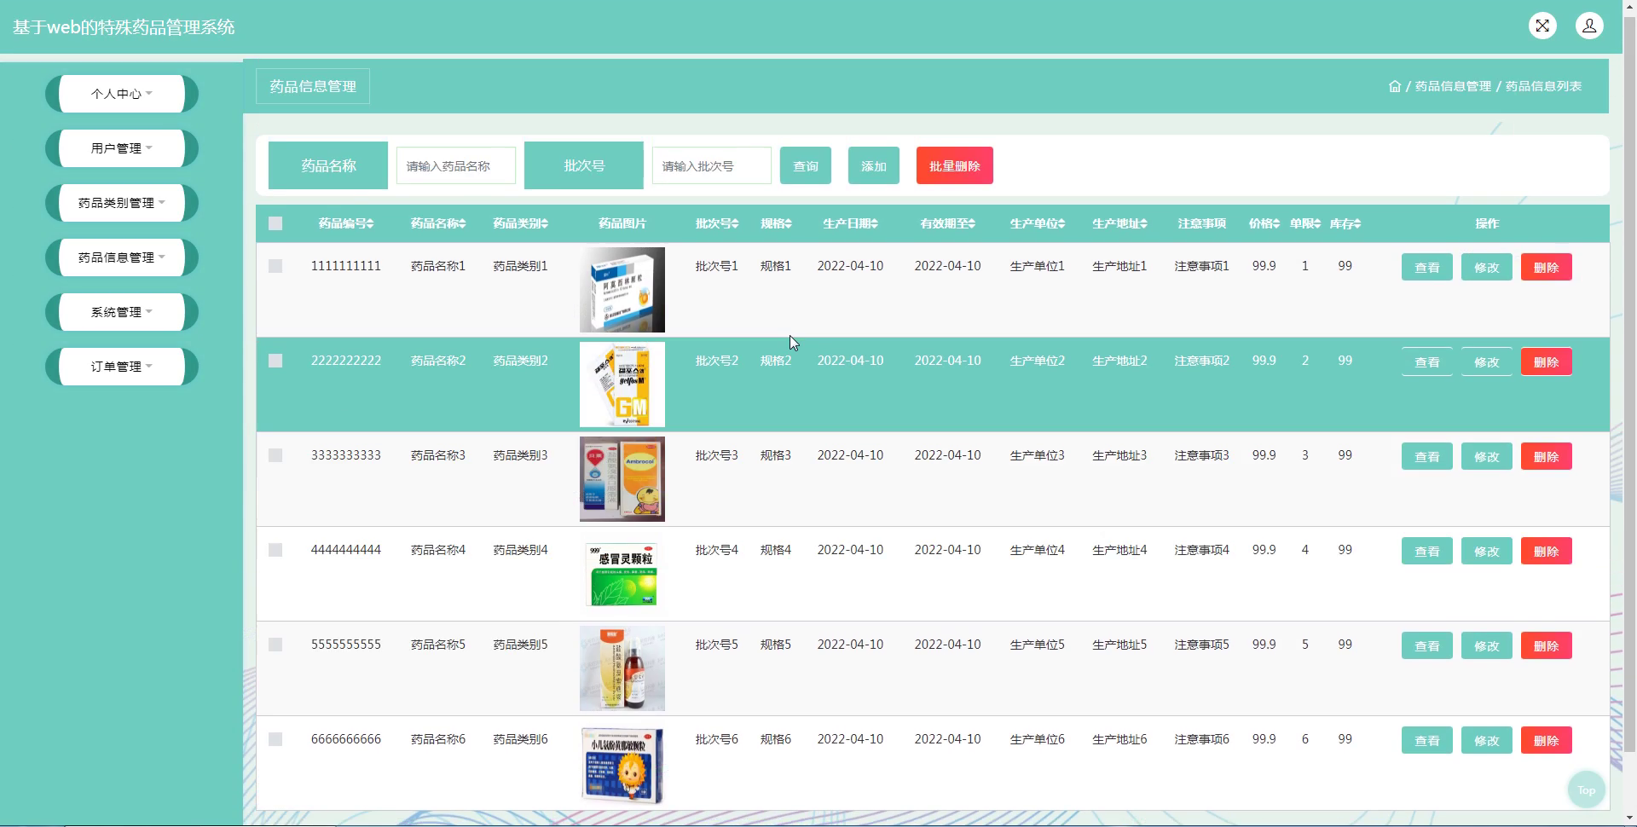
Task: Expand the 药品类别管理 sidebar menu
Action: pos(122,203)
